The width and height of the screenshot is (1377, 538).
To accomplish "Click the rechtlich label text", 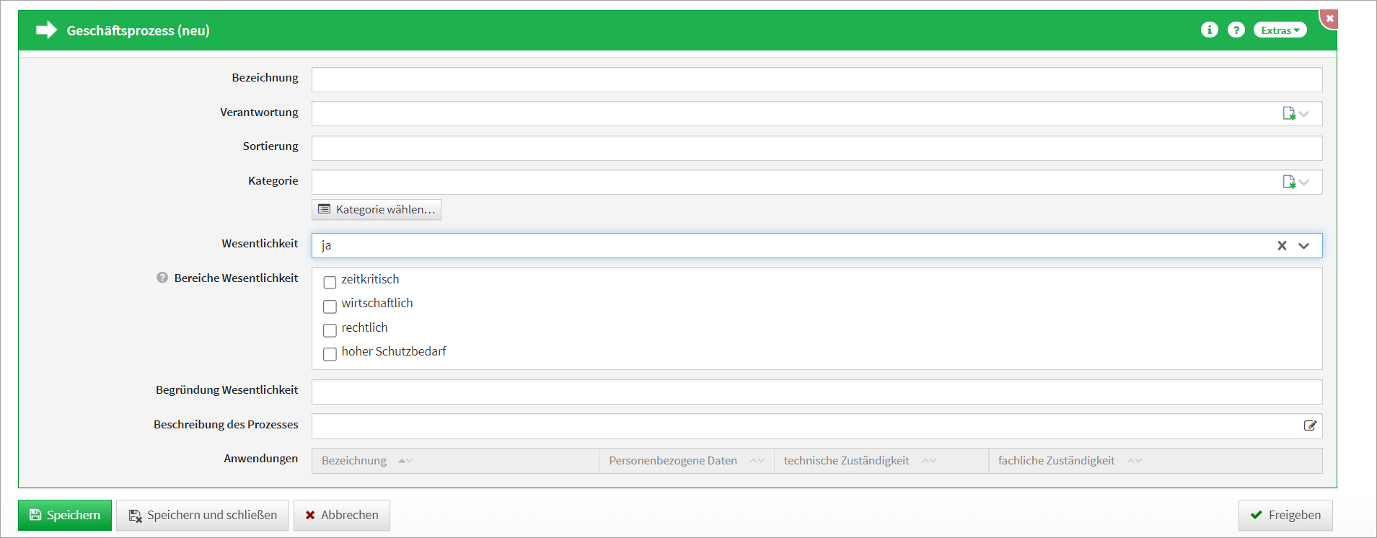I will pos(364,327).
